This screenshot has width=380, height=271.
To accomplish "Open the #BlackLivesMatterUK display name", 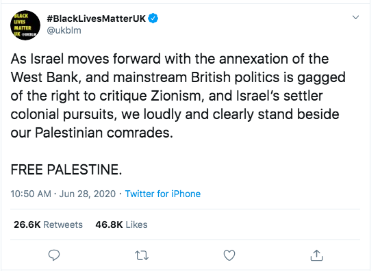I will click(97, 18).
